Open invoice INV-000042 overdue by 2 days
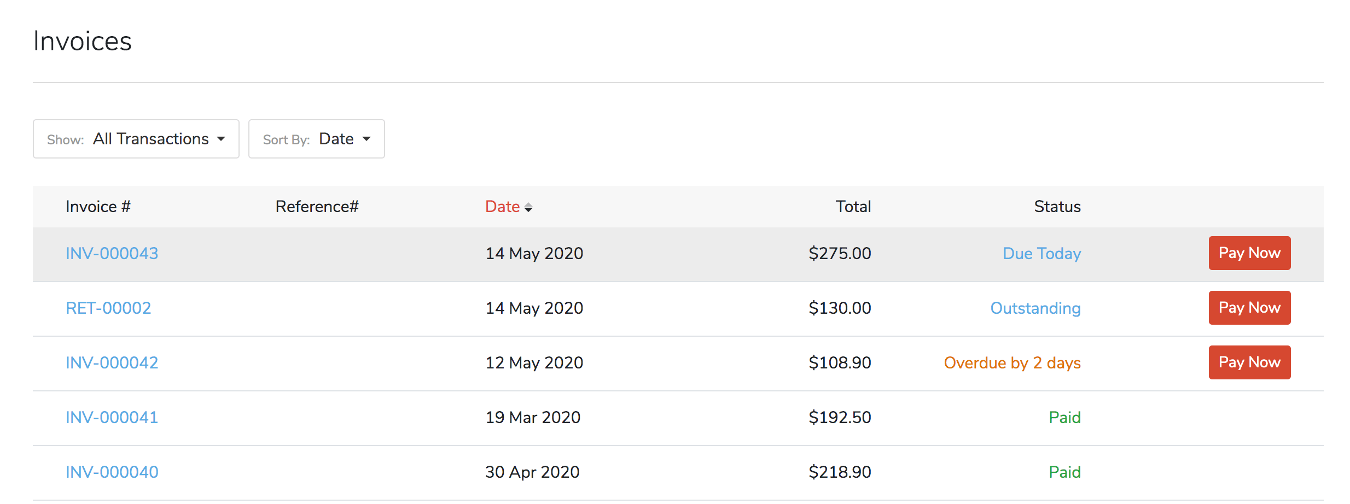This screenshot has height=504, width=1350. click(111, 362)
